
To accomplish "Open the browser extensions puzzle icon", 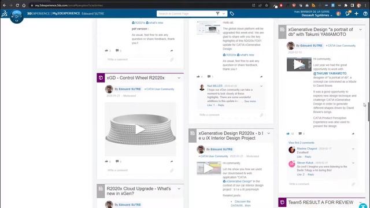I will coord(346,5).
